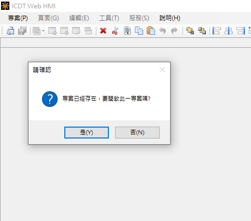This screenshot has height=221, width=251.
Task: Click the copy icon in toolbar
Action: tap(139, 31)
